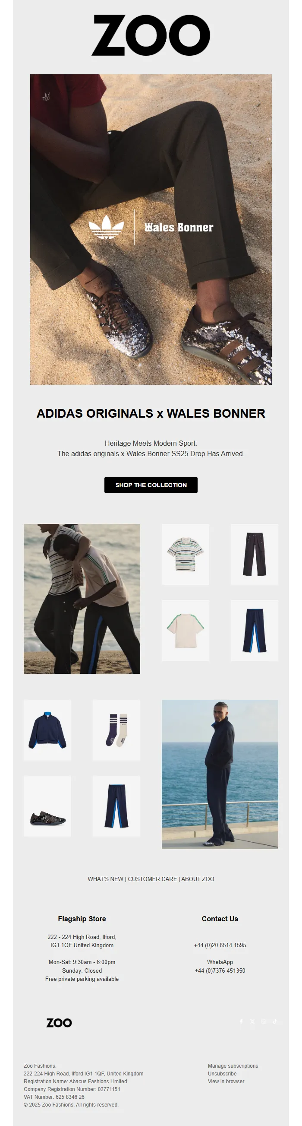Image resolution: width=302 pixels, height=1126 pixels.
Task: Click the Unsubscribe link
Action: [222, 1074]
